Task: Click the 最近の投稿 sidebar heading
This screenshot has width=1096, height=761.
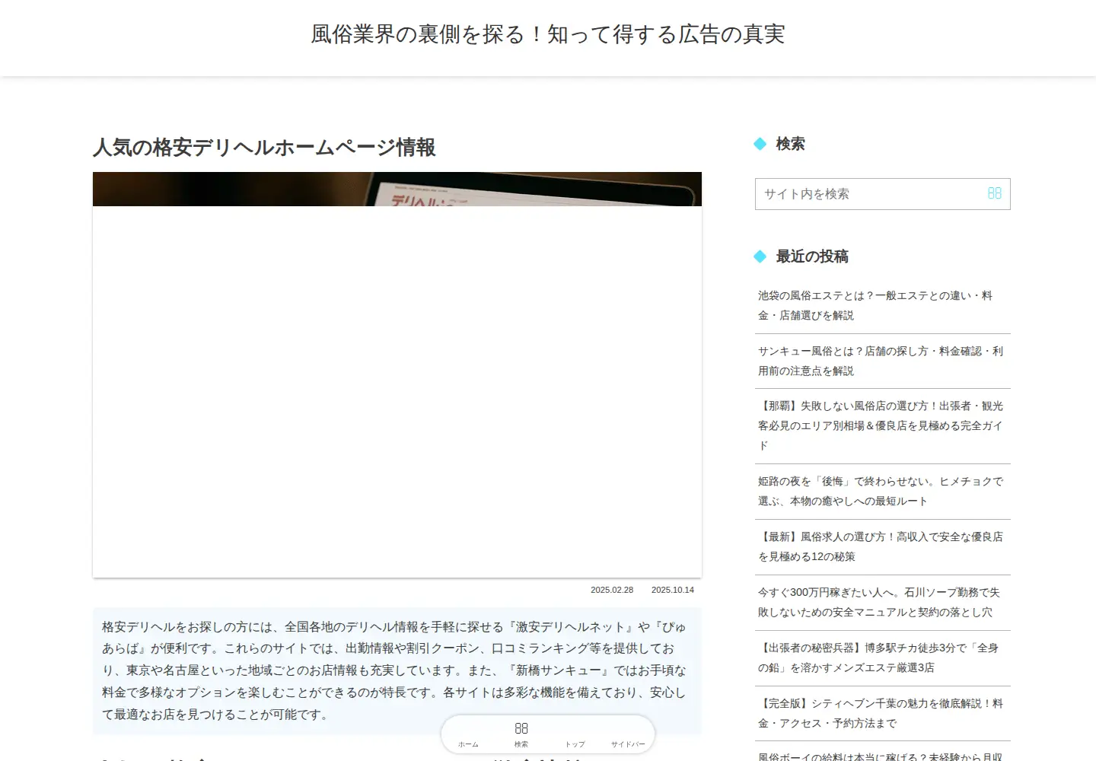Action: pyautogui.click(x=811, y=256)
